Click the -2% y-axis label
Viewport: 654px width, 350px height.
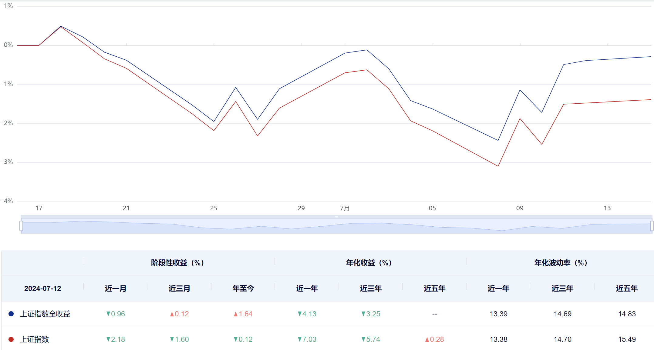pyautogui.click(x=7, y=123)
